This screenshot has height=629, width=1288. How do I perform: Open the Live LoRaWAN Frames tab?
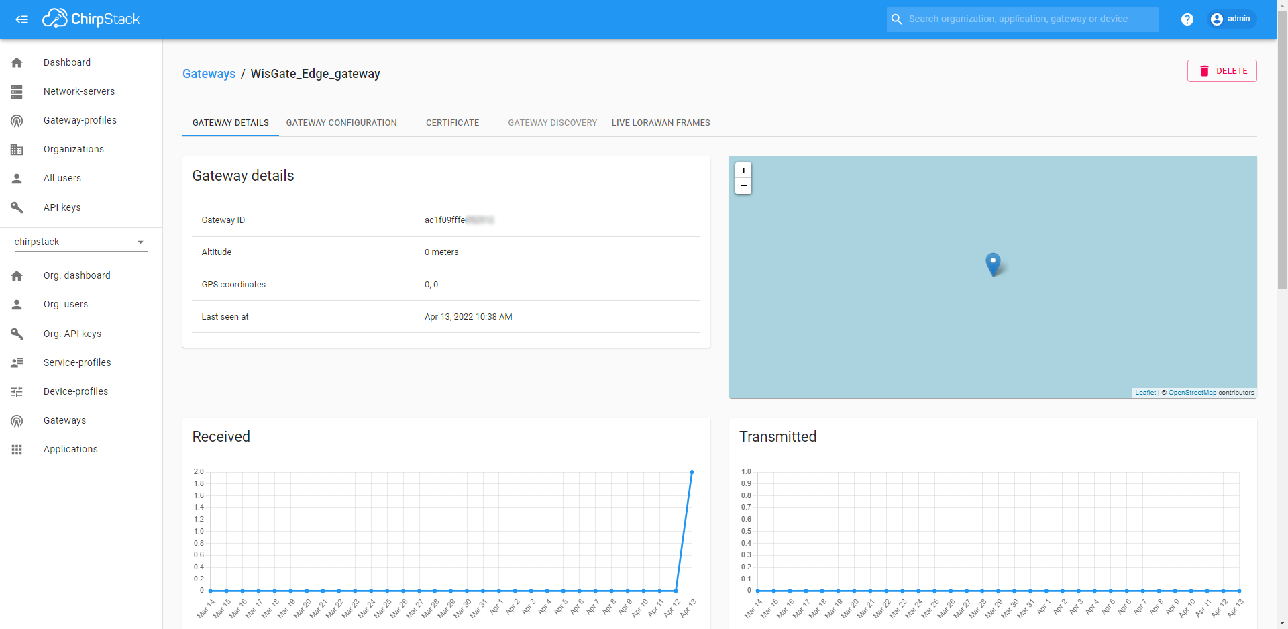(660, 123)
